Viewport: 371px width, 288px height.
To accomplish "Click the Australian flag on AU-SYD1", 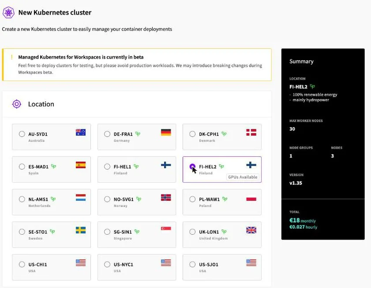I will click(x=81, y=132).
